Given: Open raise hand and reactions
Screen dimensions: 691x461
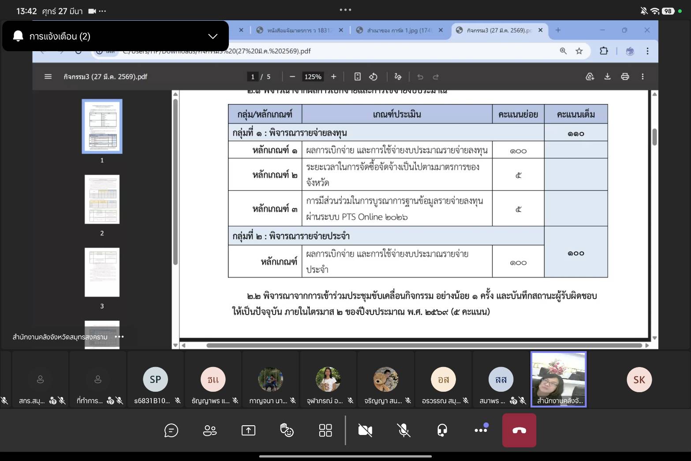Looking at the screenshot, I should click(x=287, y=430).
